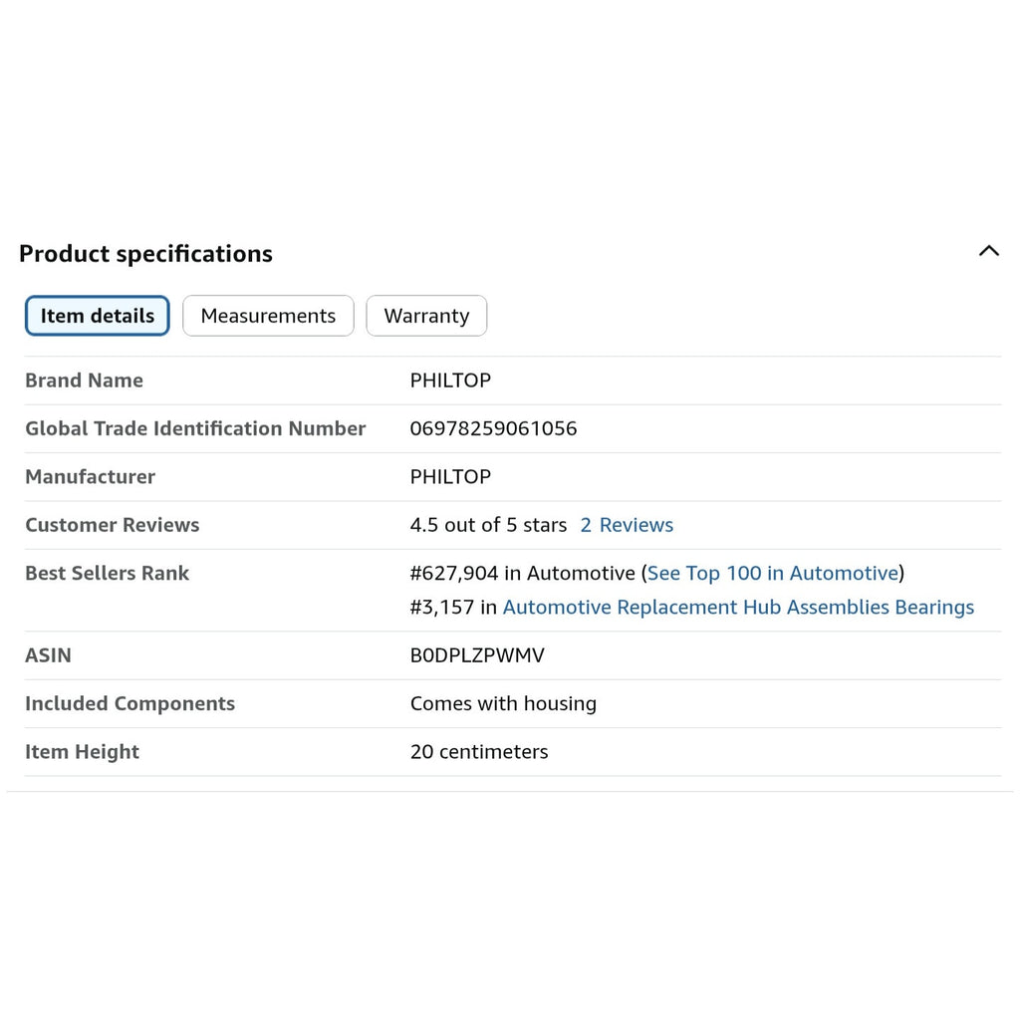Click the Product specifications heading

145,254
